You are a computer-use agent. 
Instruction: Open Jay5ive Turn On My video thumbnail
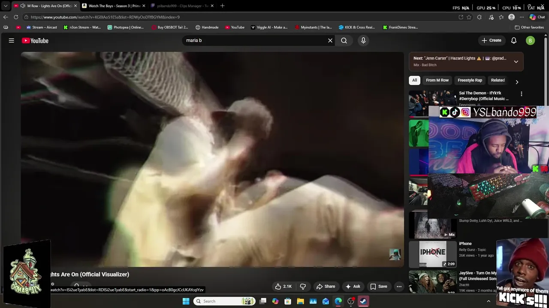click(x=432, y=282)
